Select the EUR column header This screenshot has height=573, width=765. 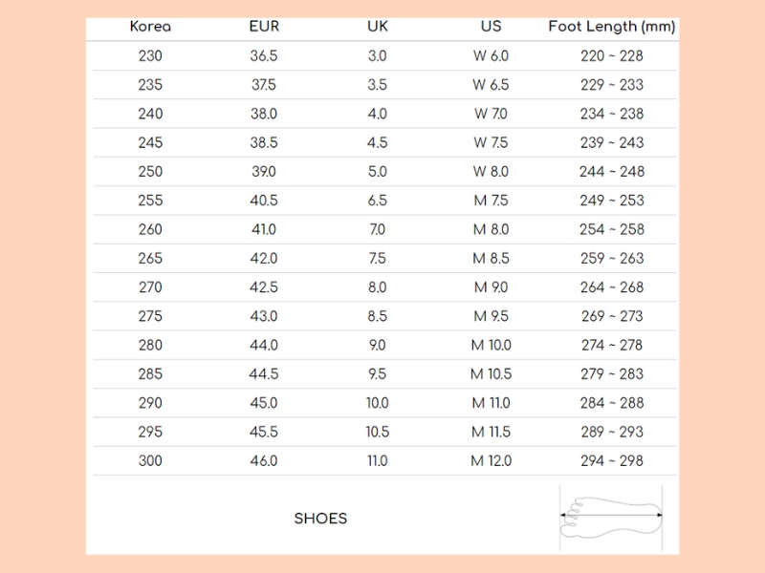pyautogui.click(x=264, y=27)
